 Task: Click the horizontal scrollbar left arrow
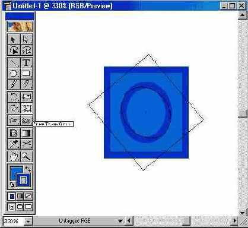[x=129, y=220]
